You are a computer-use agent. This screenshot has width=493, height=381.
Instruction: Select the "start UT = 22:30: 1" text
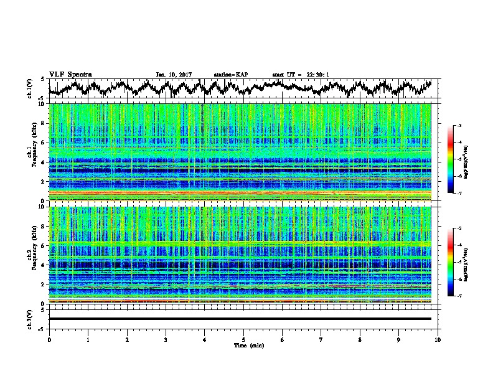pos(300,75)
